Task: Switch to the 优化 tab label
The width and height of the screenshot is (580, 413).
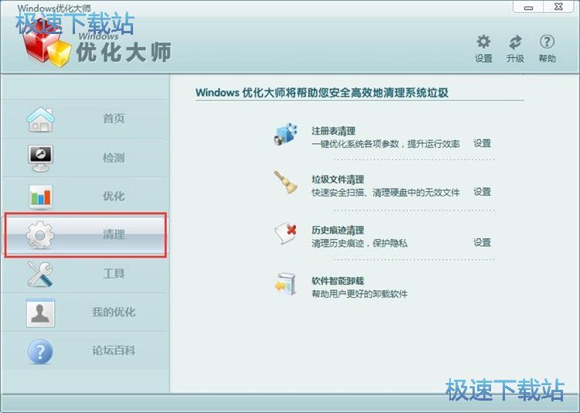Action: 114,196
